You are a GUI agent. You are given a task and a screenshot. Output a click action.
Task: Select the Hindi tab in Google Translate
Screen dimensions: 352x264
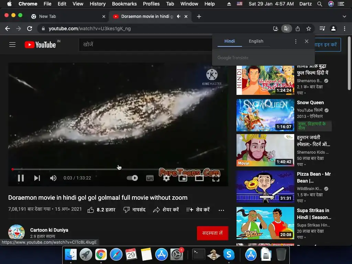[x=229, y=41]
